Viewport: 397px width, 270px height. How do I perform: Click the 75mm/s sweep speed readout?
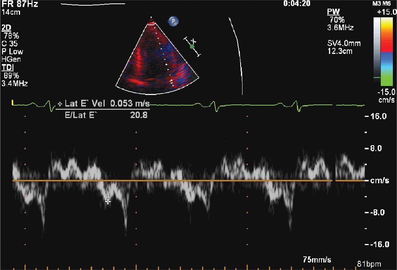click(317, 259)
